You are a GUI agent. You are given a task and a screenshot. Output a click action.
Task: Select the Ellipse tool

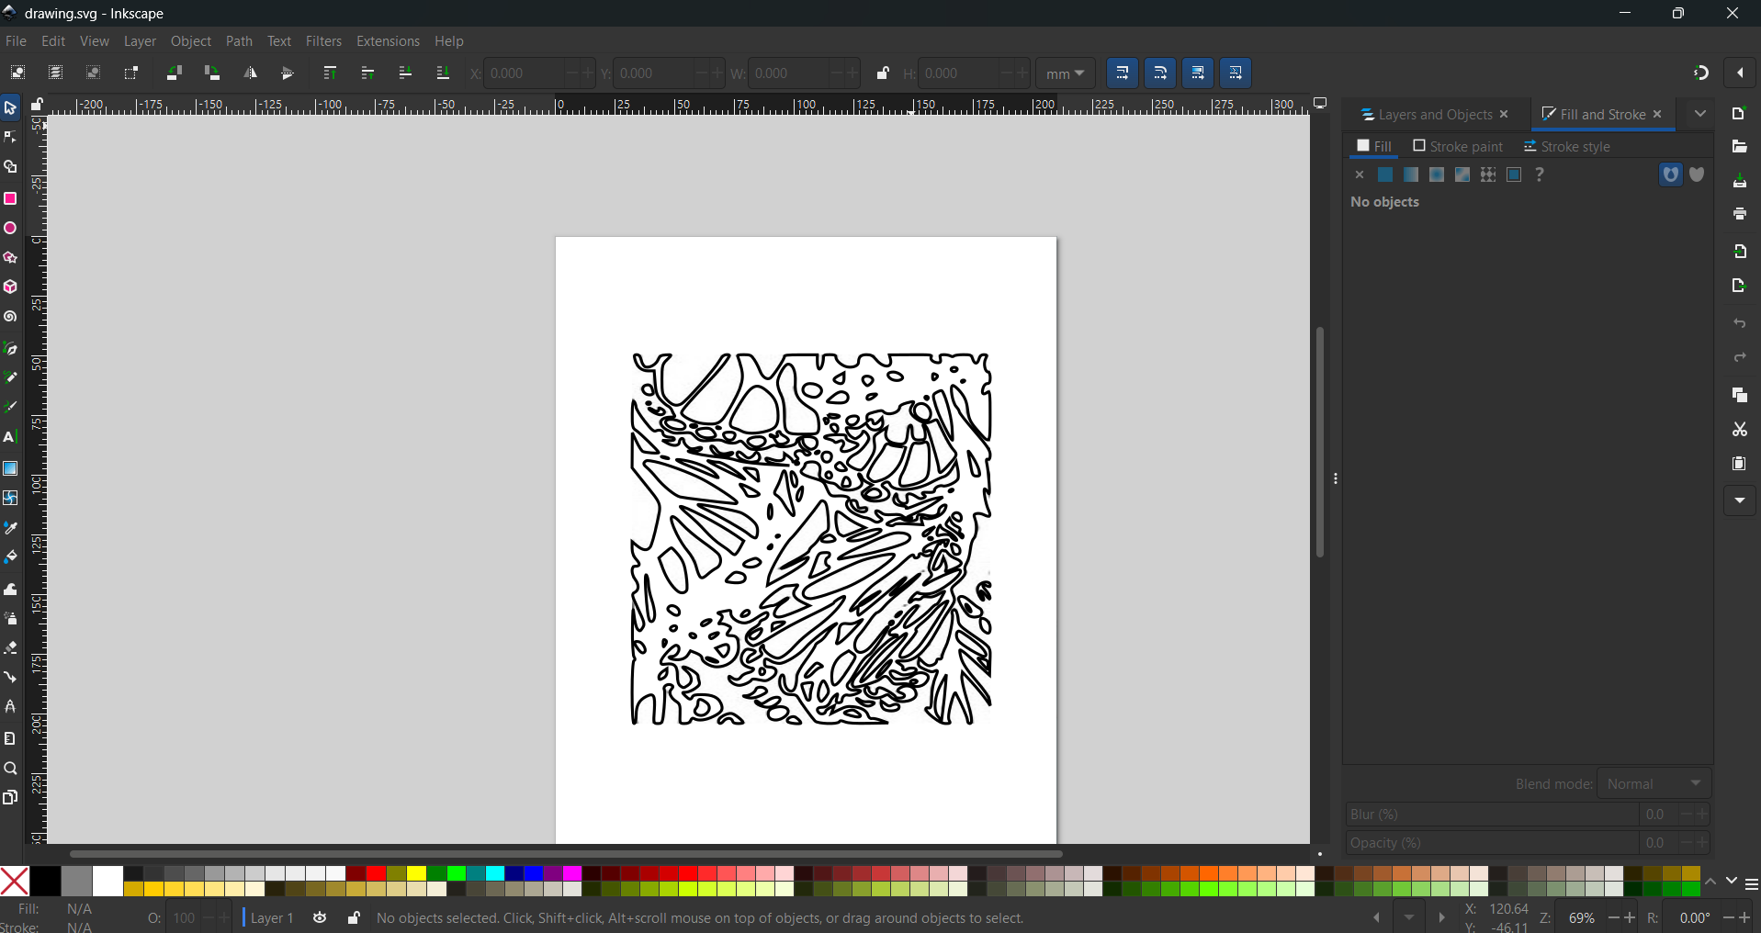click(10, 229)
